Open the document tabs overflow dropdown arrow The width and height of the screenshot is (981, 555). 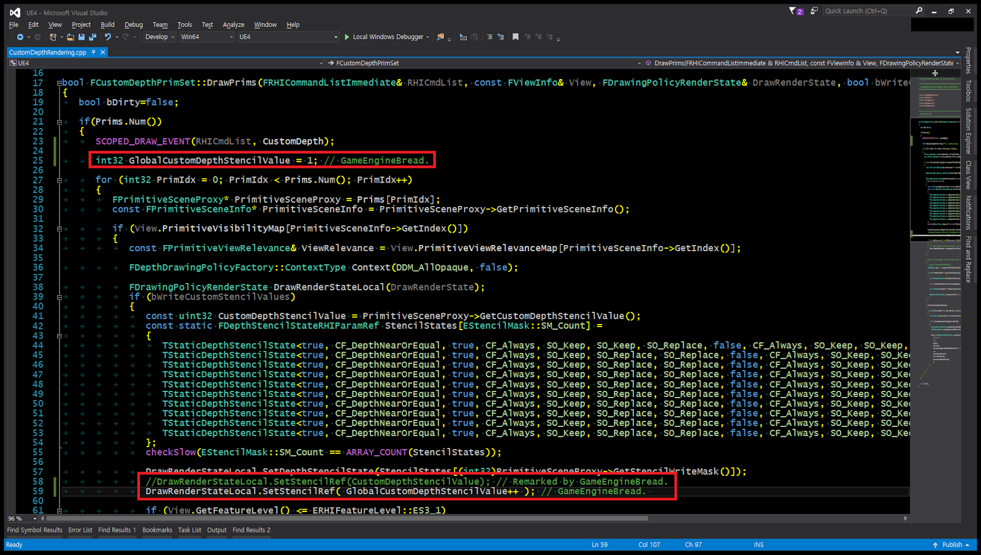[x=958, y=53]
